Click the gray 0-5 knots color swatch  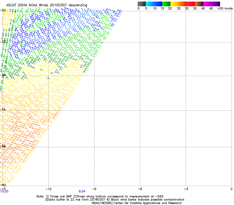[x=142, y=4]
